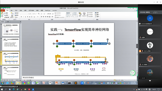Click the red File button
Viewport: 162px width, 91px height.
tap(2, 10)
